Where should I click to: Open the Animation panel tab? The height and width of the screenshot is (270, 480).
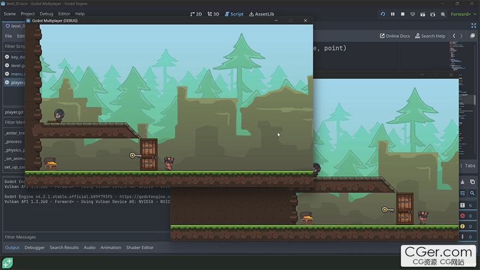[x=111, y=247]
